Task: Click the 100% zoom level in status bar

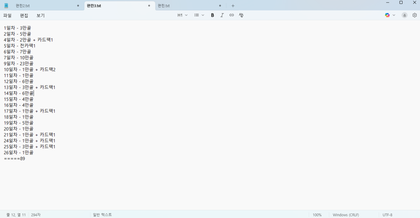Action: click(x=317, y=215)
